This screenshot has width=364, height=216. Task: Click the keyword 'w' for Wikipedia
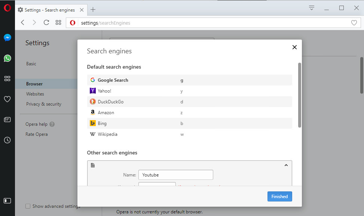tap(182, 135)
